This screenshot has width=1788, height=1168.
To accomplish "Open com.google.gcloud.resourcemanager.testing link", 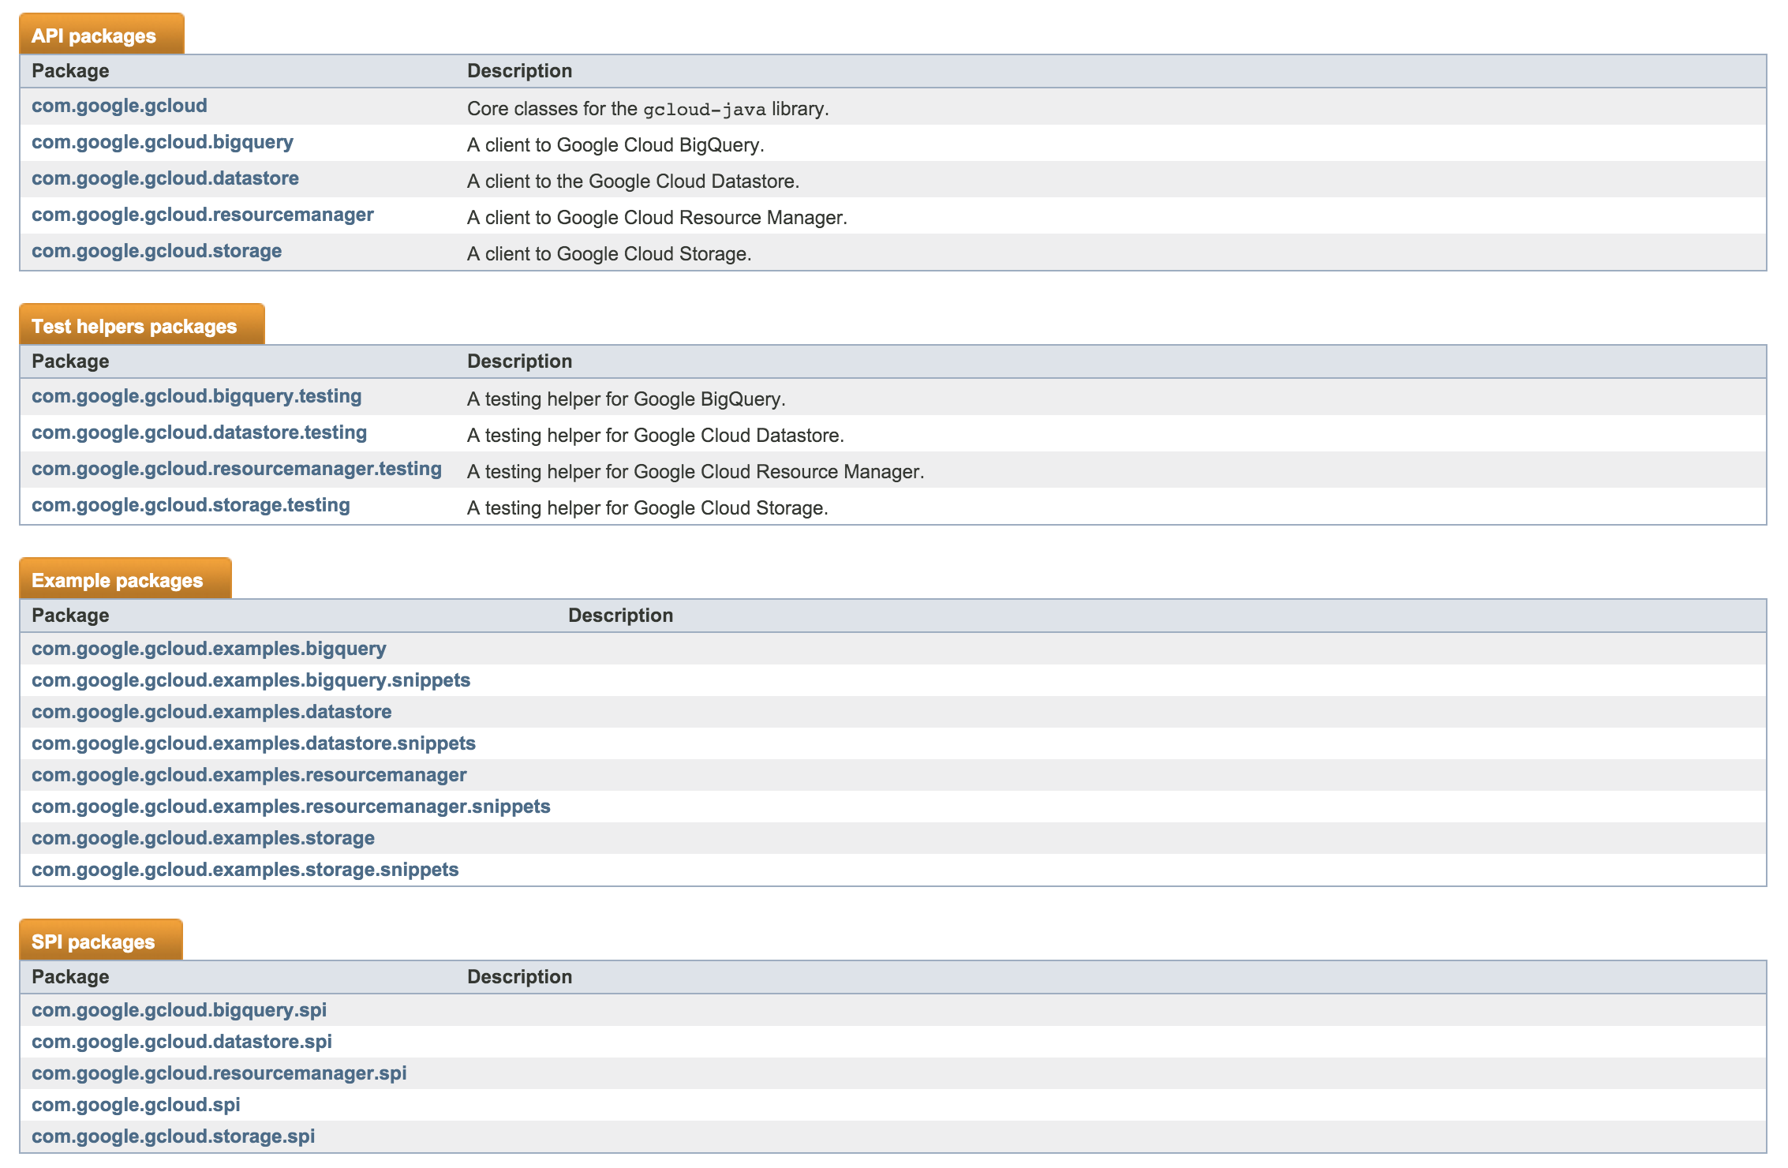I will [x=237, y=469].
